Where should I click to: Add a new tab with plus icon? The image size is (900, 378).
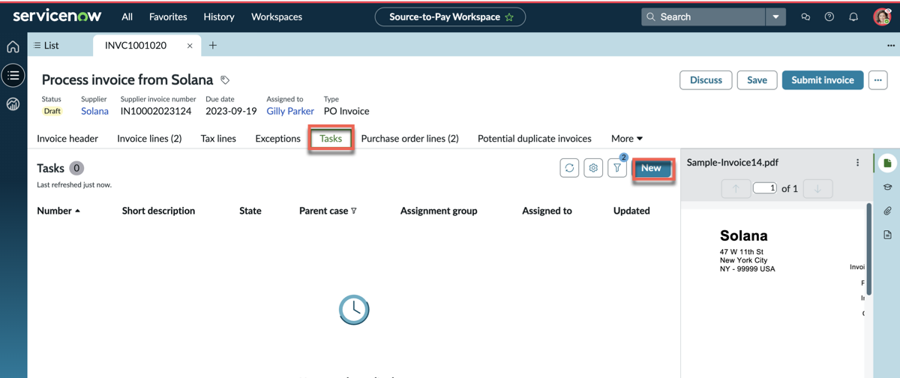point(213,45)
